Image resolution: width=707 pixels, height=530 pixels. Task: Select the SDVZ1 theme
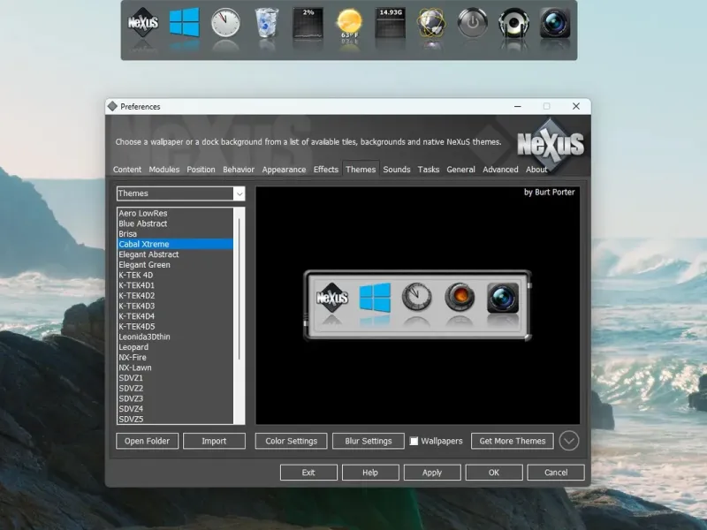point(175,378)
